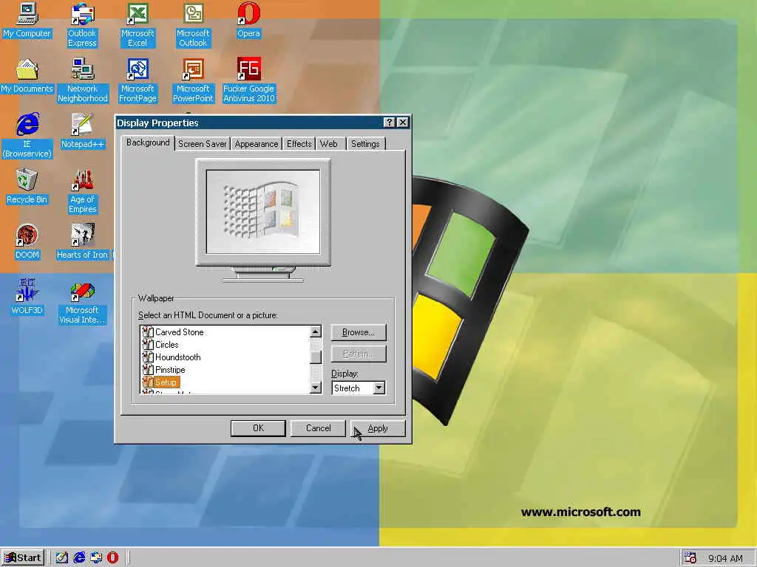This screenshot has height=567, width=757.
Task: Click the Apply button
Action: coord(378,428)
